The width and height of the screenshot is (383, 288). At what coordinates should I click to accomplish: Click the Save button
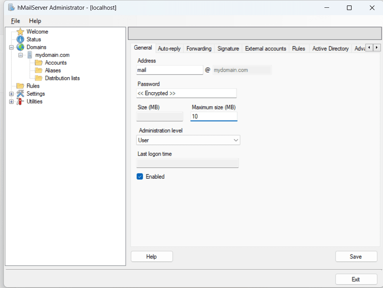(x=356, y=256)
